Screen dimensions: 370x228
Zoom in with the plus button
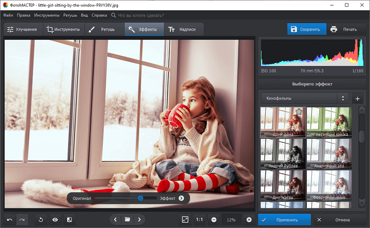tap(249, 220)
